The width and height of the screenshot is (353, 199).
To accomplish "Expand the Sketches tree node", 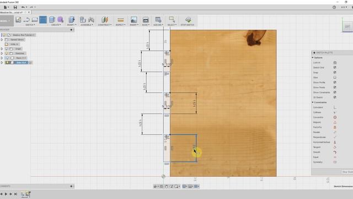I will [x=2, y=54].
